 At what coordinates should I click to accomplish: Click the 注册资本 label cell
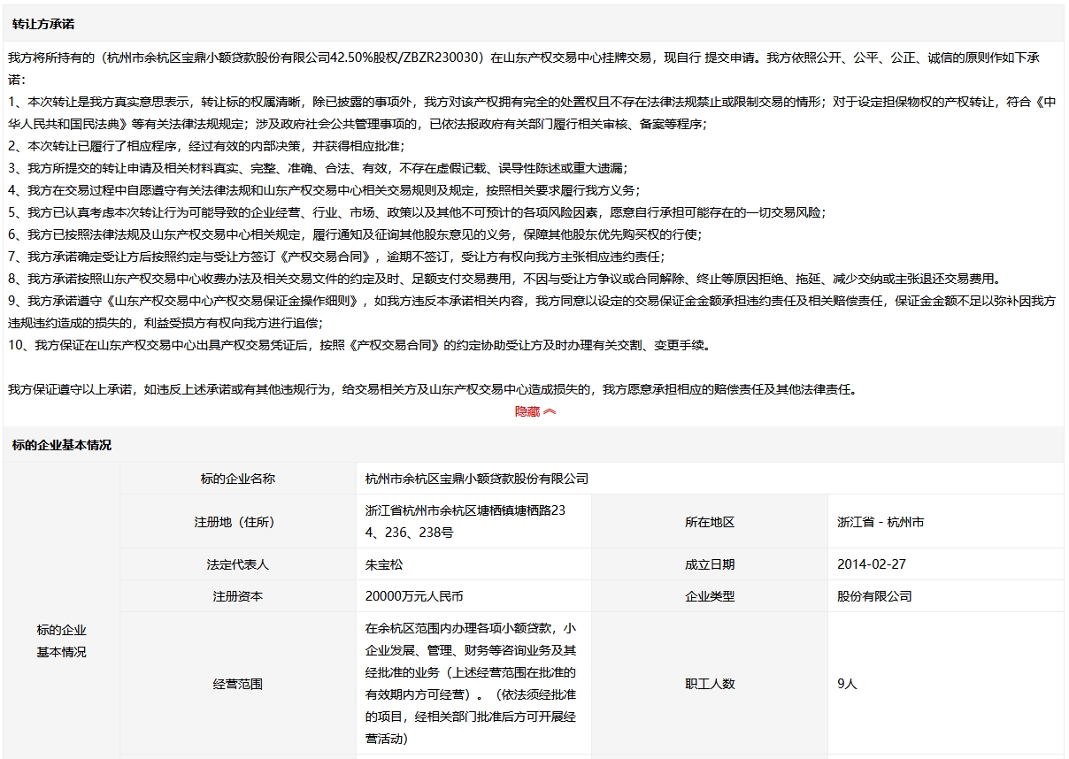pyautogui.click(x=238, y=596)
